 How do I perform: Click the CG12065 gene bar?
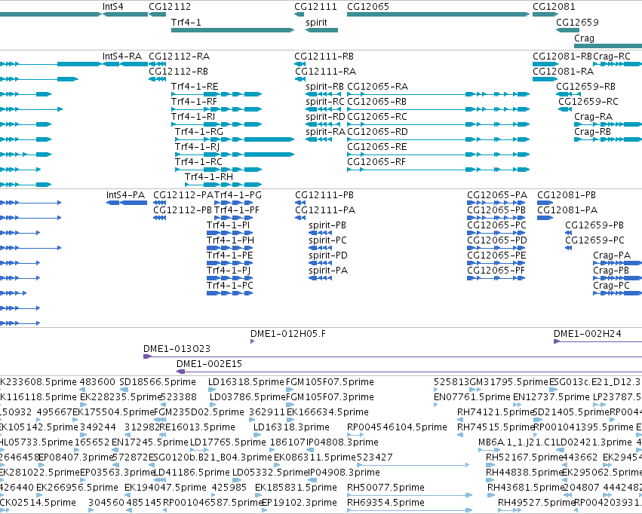click(438, 14)
